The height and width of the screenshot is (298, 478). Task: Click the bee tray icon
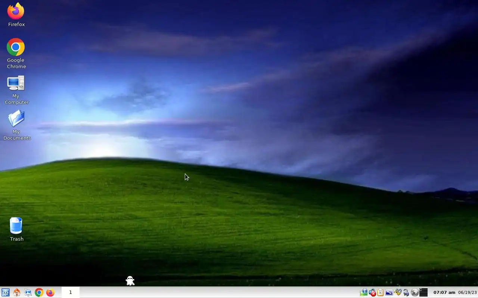coord(398,292)
